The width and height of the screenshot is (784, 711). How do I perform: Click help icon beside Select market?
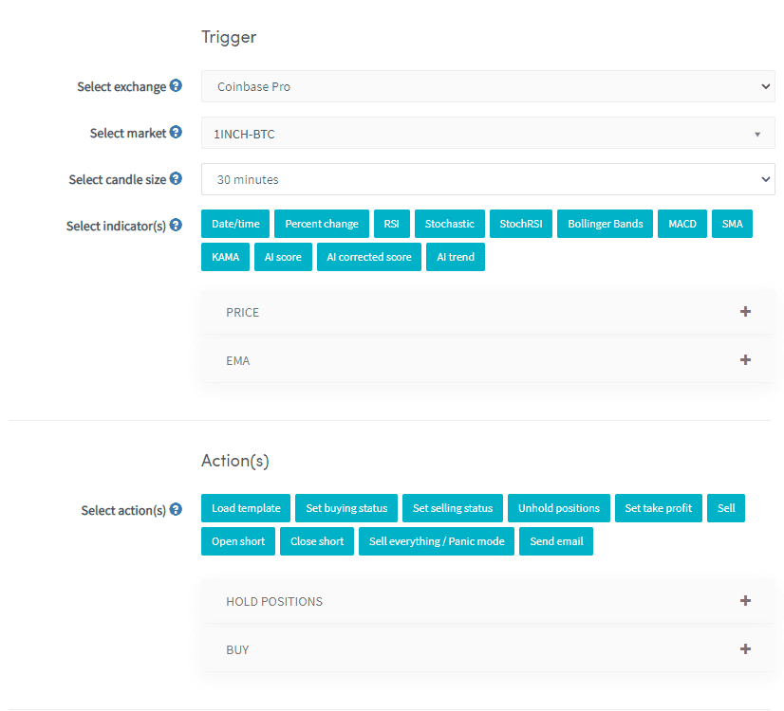coord(176,133)
